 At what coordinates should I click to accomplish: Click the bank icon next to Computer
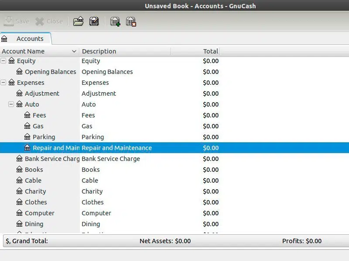[x=20, y=213]
